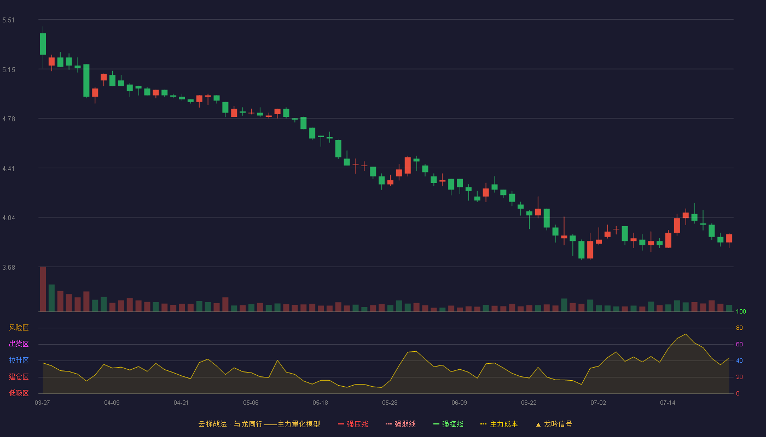766x437 pixels.
Task: Click the 5.15 price axis label
Action: tap(9, 70)
